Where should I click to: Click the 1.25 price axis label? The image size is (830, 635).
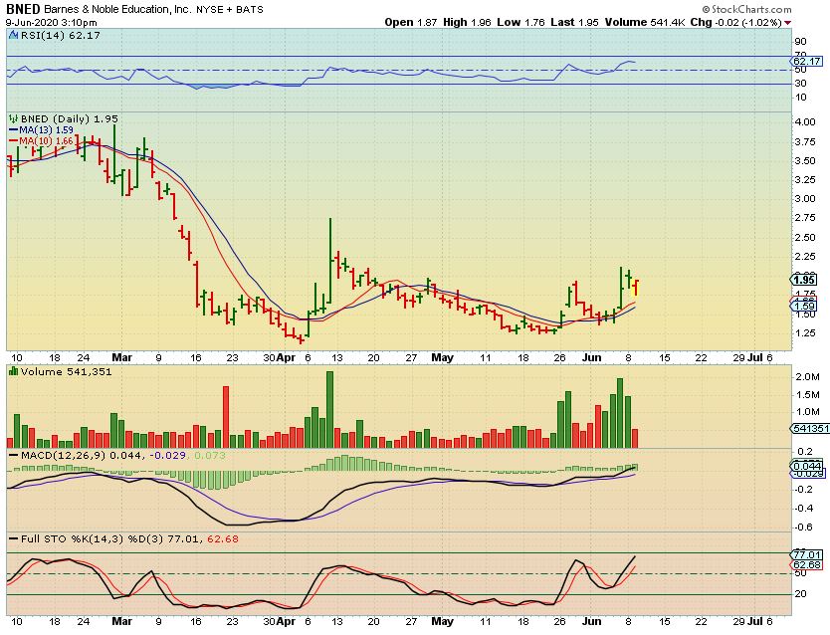[804, 332]
